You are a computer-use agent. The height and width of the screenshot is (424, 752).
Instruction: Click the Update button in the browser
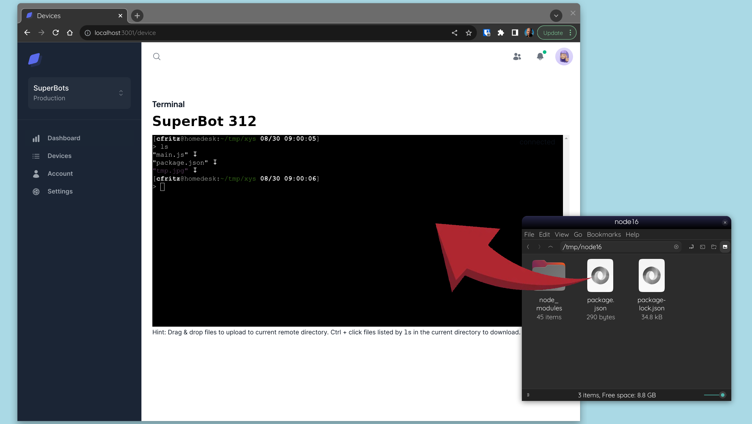pos(553,33)
